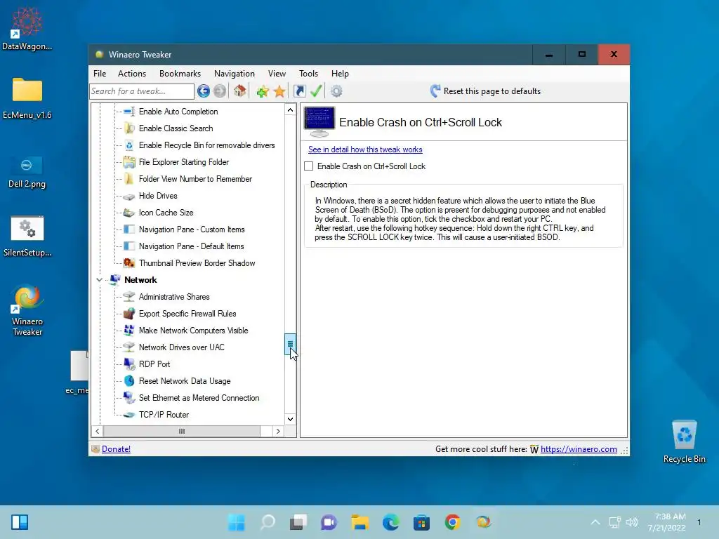Screen dimensions: 719x539
Task: Open the bookmarks star icon
Action: click(x=279, y=92)
